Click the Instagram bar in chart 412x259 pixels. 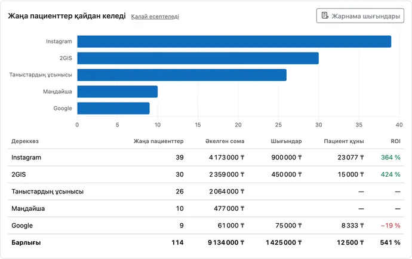point(234,42)
